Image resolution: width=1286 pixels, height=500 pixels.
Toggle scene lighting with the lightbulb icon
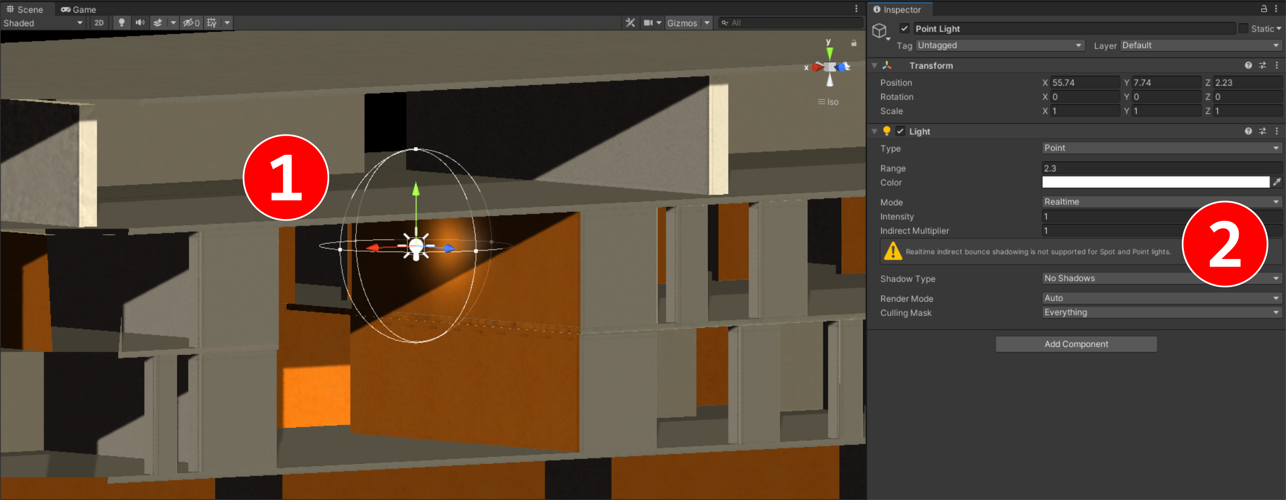[x=122, y=23]
